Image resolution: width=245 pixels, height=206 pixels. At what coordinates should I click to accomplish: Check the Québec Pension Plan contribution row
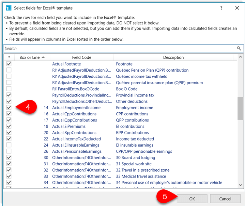[9, 70]
